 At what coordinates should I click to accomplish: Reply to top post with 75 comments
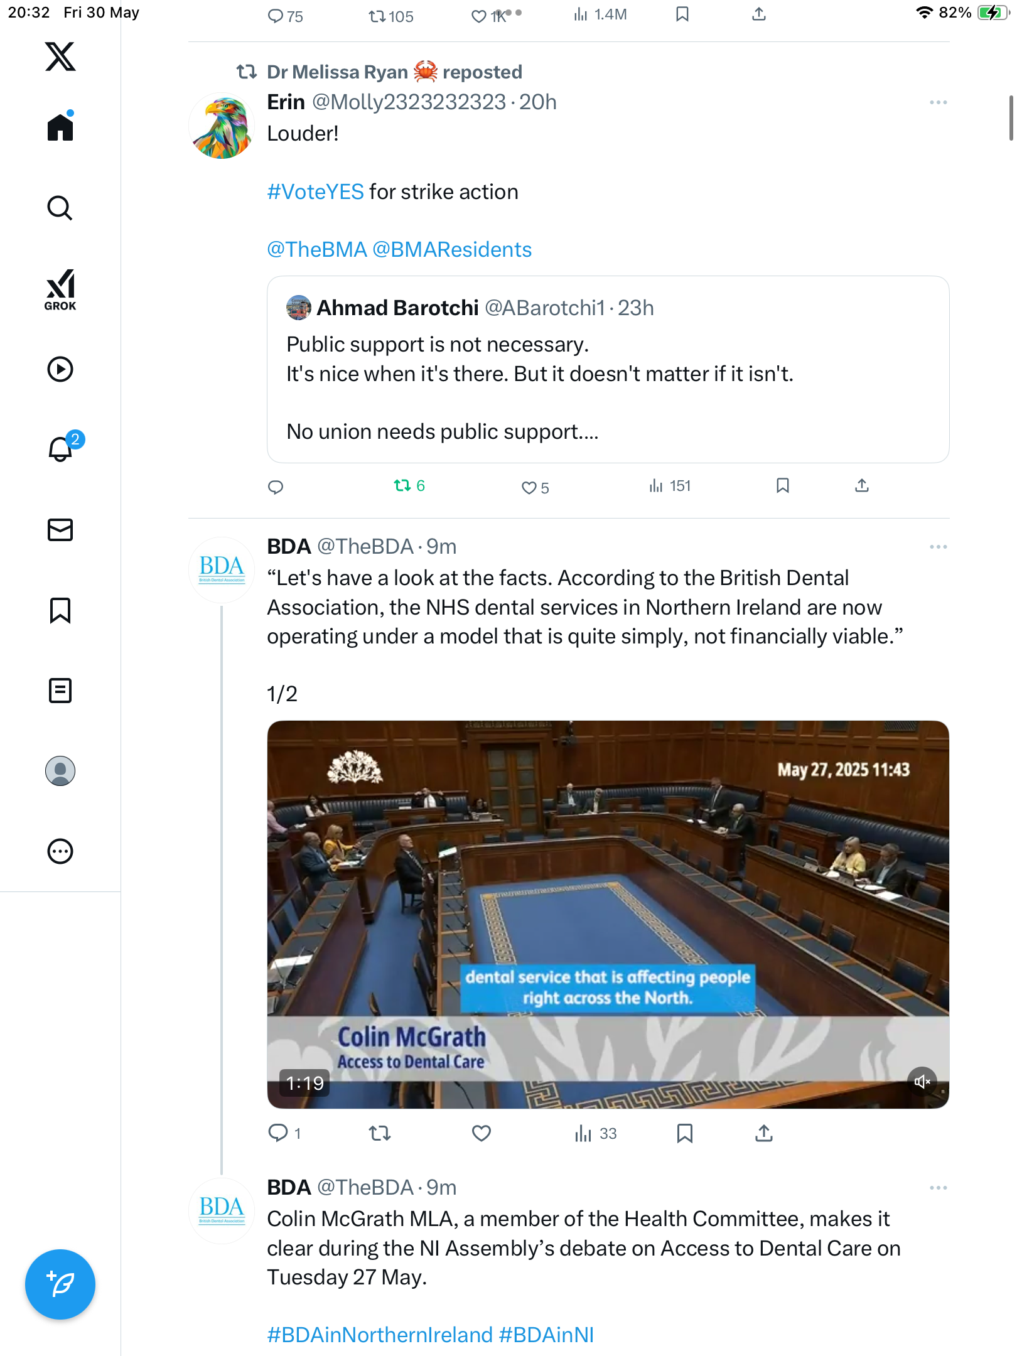285,16
